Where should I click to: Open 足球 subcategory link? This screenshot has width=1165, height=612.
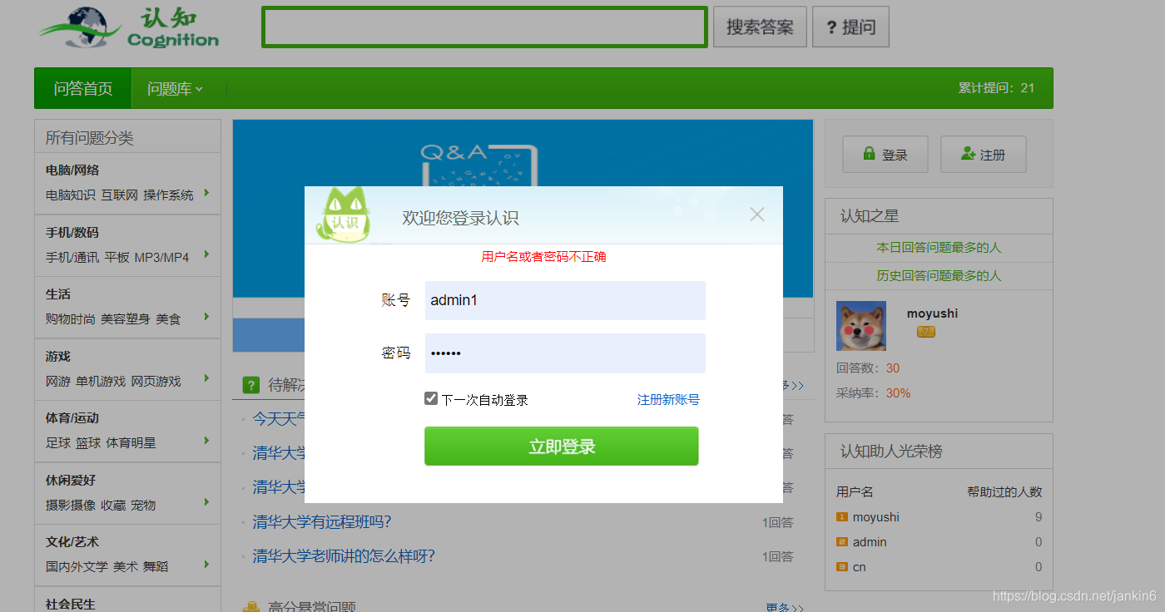[x=58, y=443]
